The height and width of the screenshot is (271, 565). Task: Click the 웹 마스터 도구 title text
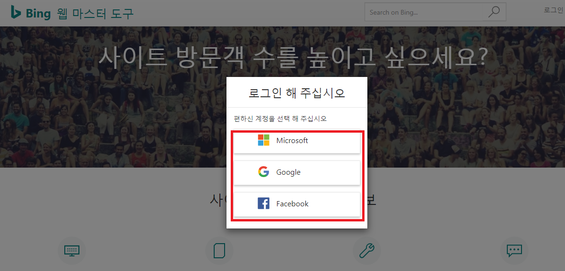click(x=95, y=13)
